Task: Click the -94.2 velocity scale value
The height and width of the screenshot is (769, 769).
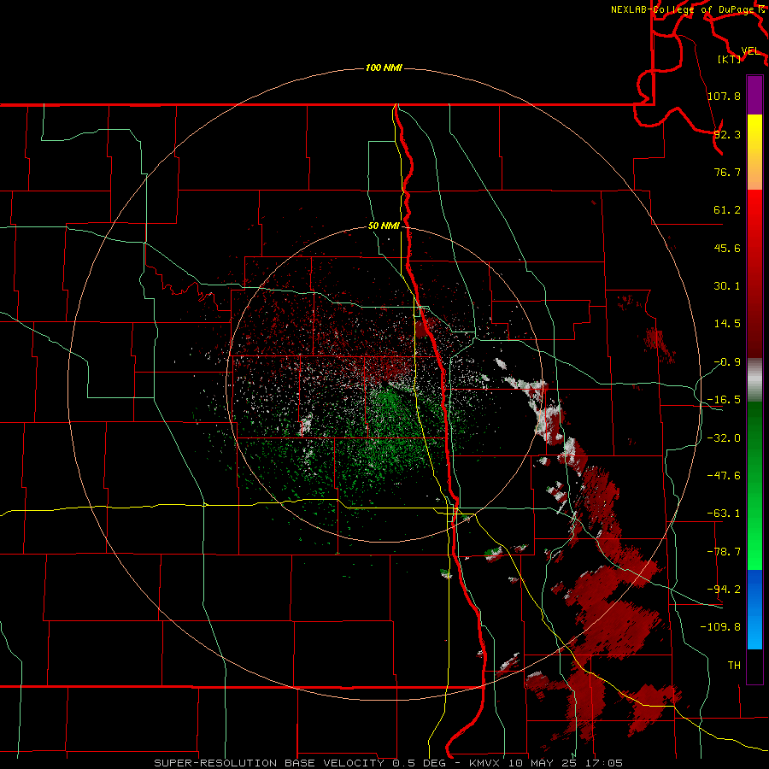Action: pos(724,589)
